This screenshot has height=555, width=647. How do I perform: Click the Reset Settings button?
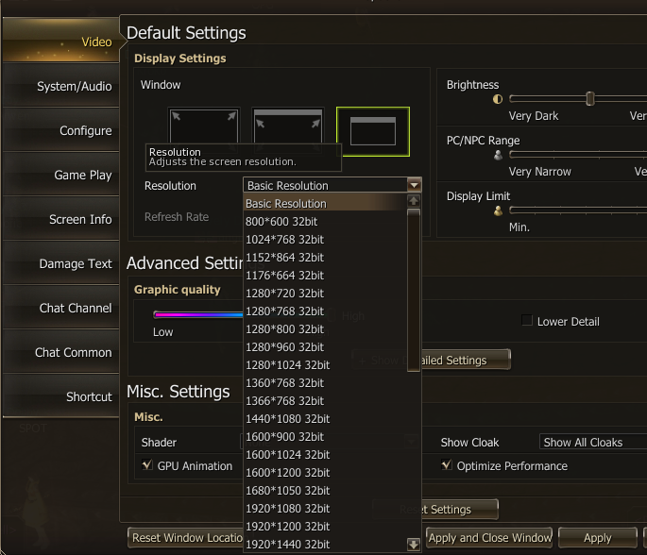435,510
